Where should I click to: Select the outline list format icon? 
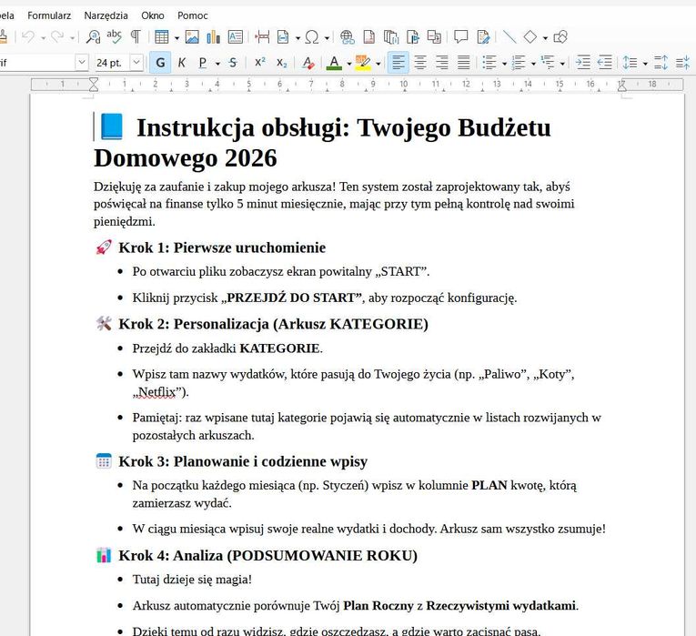(x=549, y=63)
